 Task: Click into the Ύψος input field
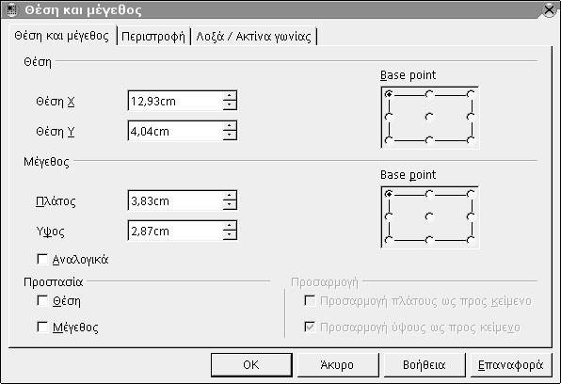tap(175, 231)
